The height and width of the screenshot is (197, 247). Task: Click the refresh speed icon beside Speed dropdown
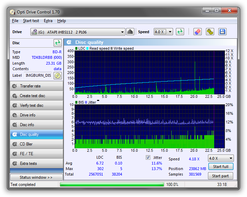click(180, 32)
